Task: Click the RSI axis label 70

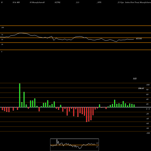Action: (2, 35)
